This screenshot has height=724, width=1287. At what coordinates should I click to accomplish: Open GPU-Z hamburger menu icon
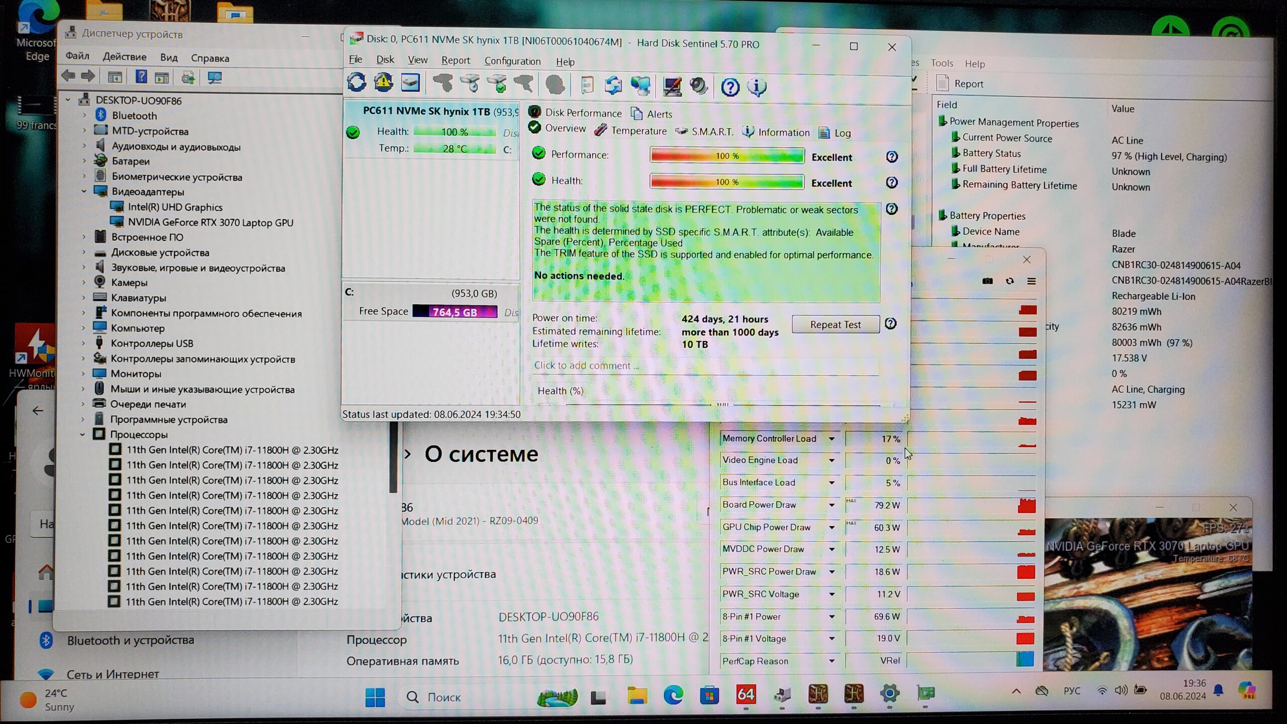point(1031,281)
